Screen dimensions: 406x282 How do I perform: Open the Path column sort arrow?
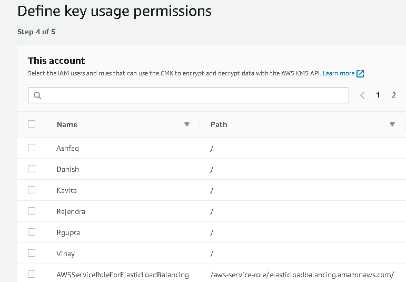[x=392, y=124]
